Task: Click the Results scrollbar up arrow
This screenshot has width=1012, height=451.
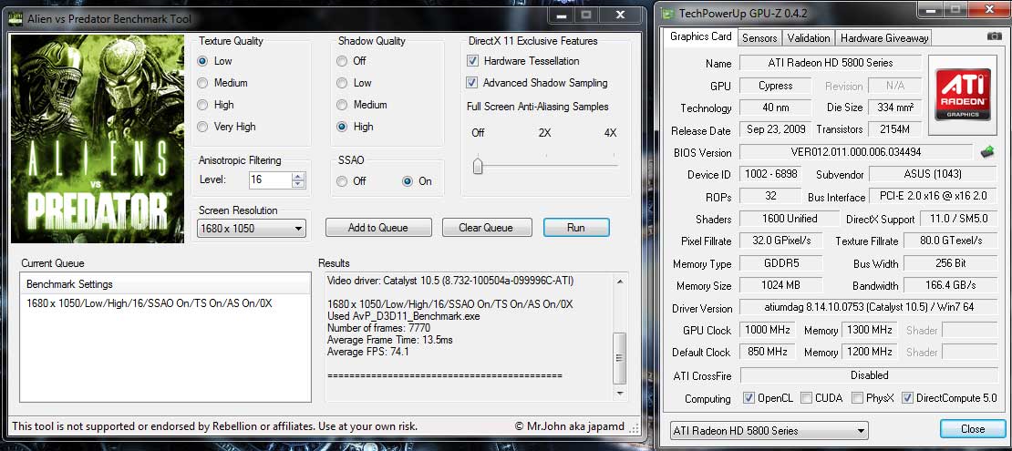Action: pyautogui.click(x=620, y=282)
